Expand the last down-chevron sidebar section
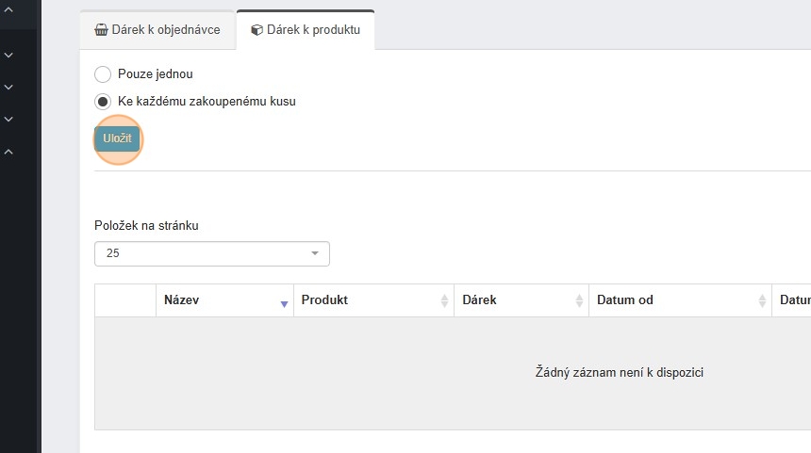 click(8, 120)
